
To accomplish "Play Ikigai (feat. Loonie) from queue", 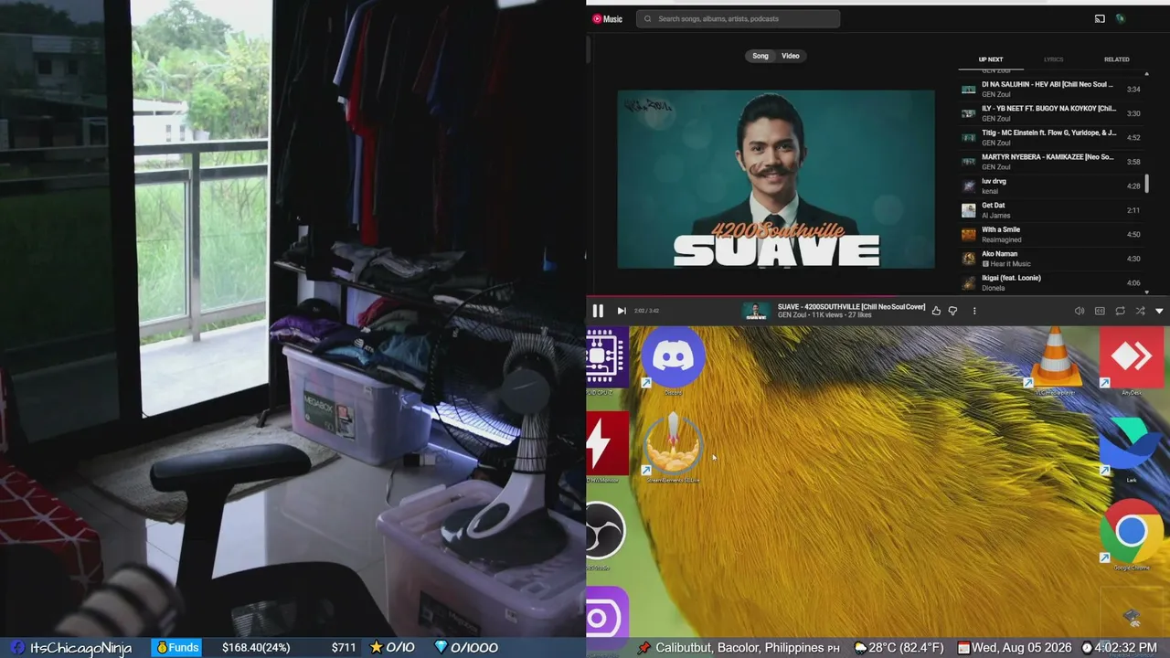I will pyautogui.click(x=1051, y=282).
